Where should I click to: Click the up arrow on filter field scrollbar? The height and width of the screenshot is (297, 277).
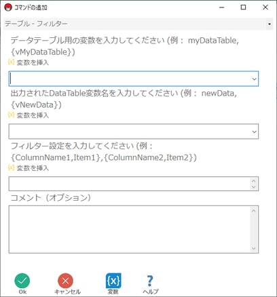[x=253, y=180]
